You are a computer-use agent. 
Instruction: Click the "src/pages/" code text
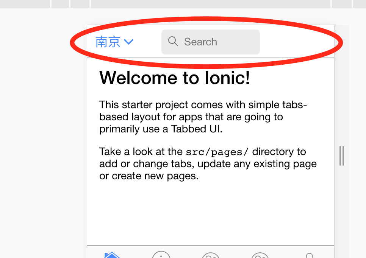click(217, 152)
